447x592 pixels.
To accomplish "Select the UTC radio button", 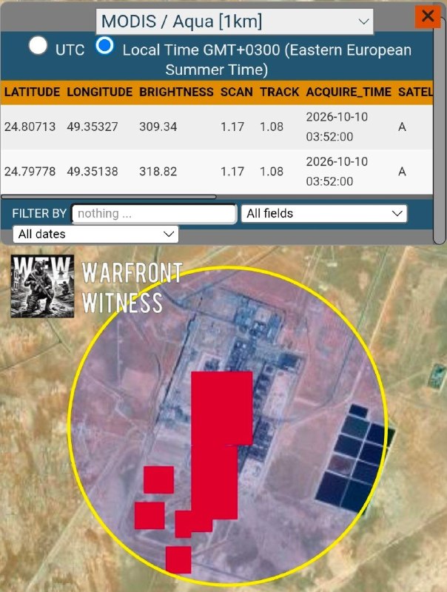I will (38, 45).
